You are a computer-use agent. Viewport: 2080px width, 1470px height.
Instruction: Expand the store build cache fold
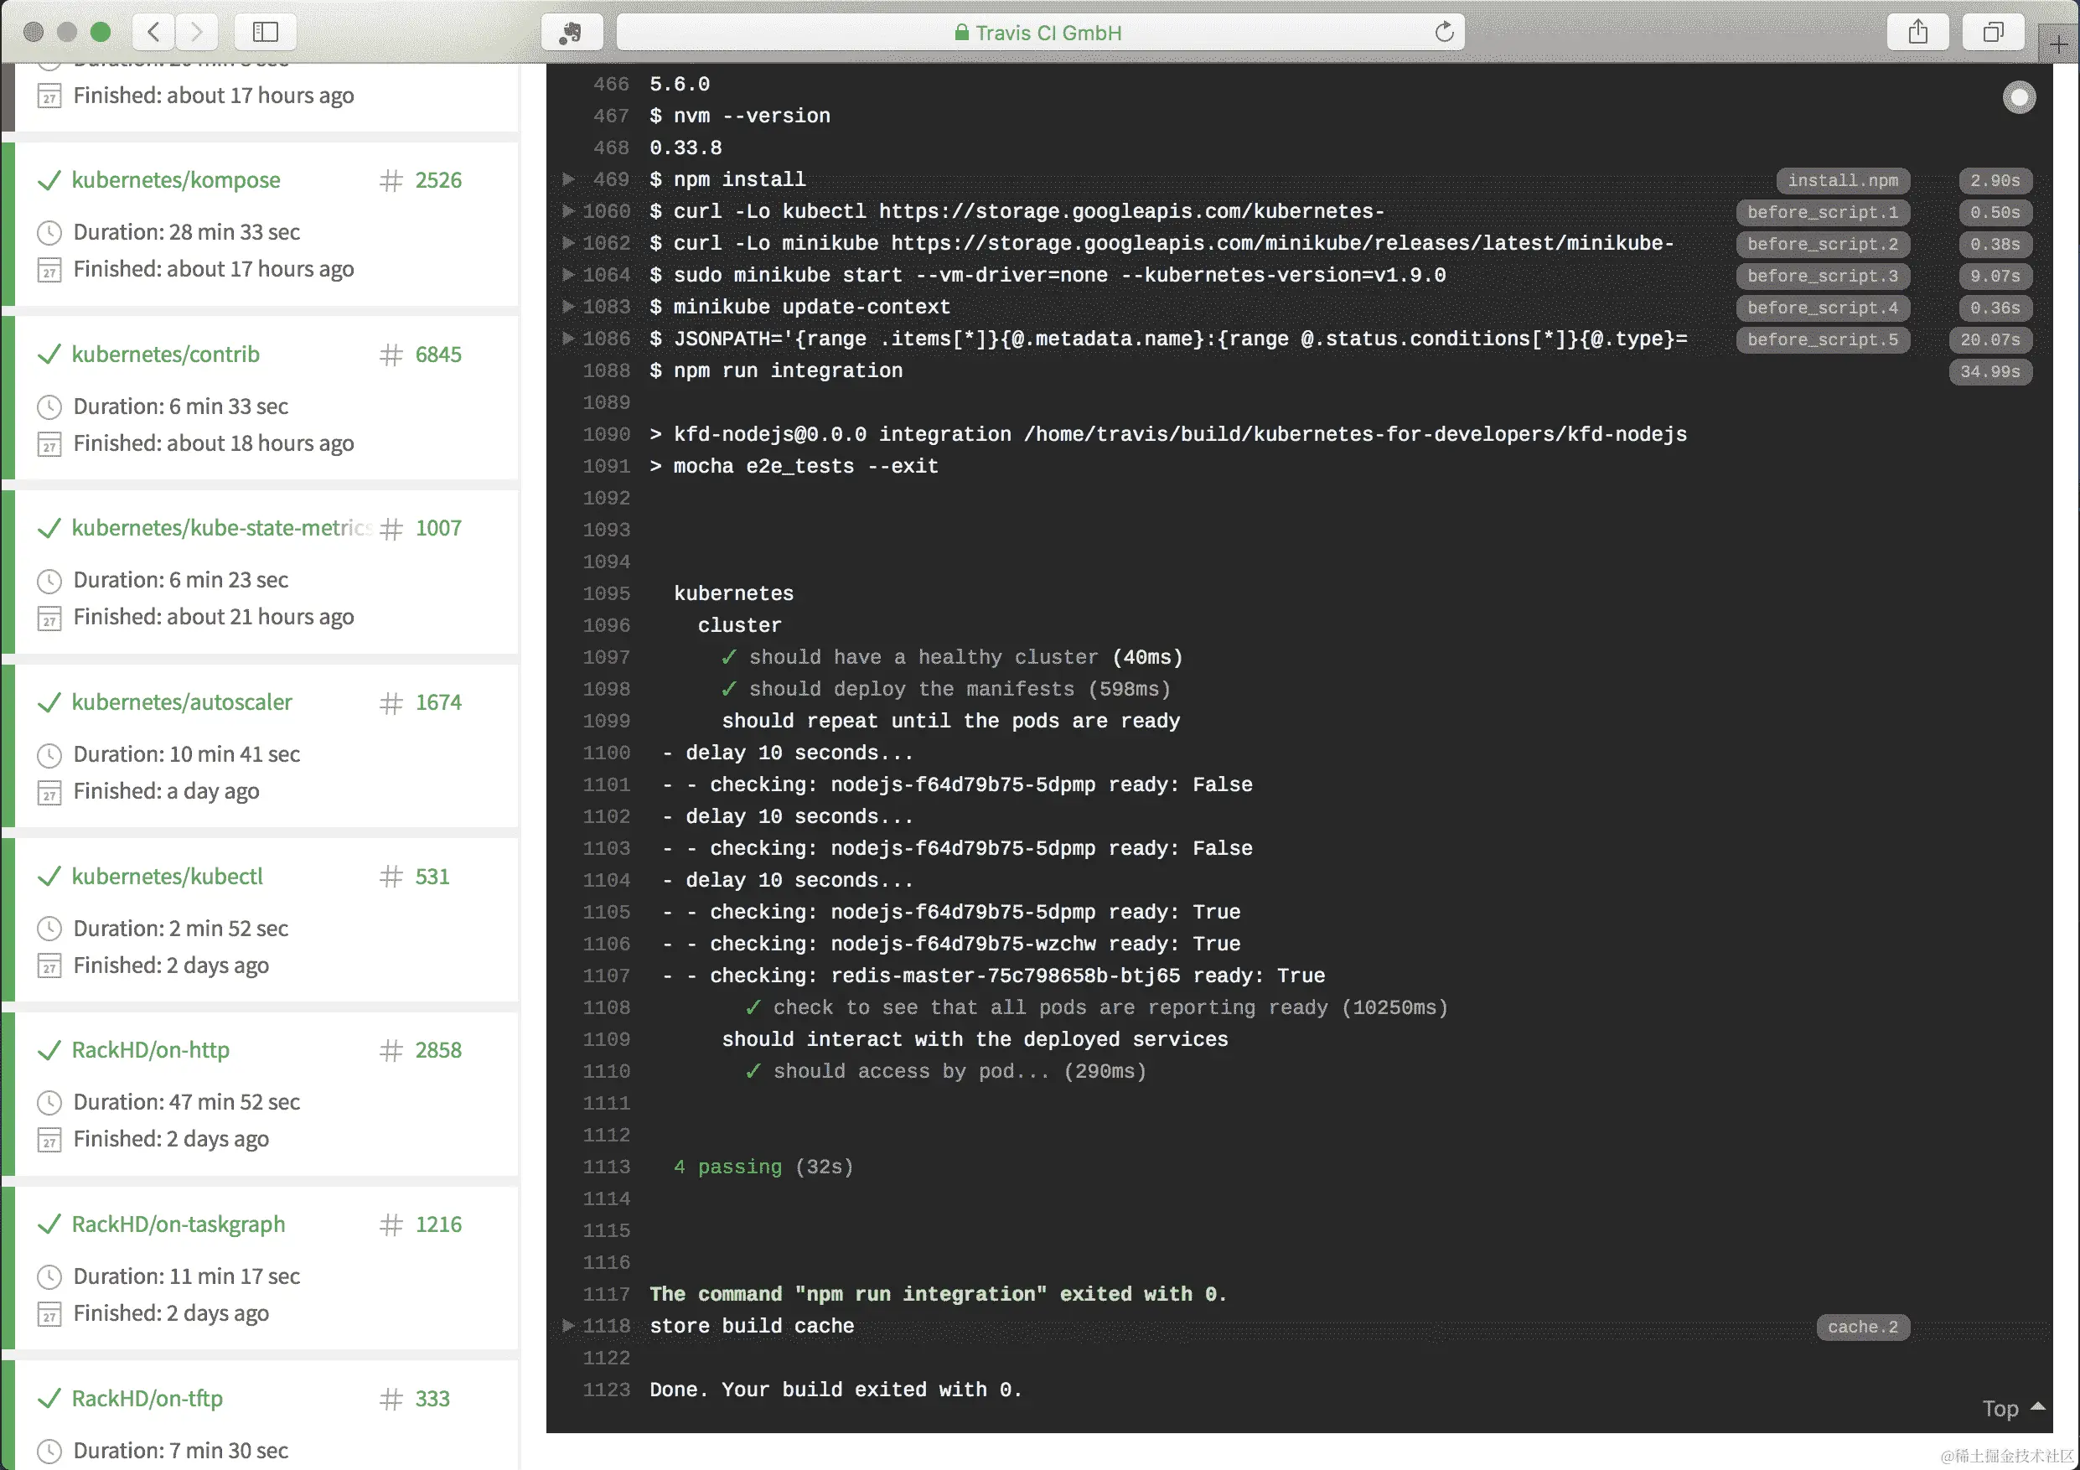pyautogui.click(x=569, y=1325)
